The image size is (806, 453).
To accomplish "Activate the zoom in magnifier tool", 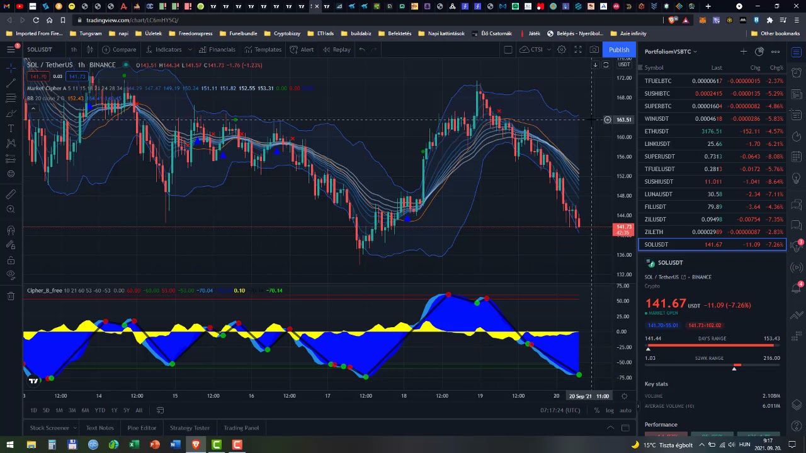I will click(11, 209).
